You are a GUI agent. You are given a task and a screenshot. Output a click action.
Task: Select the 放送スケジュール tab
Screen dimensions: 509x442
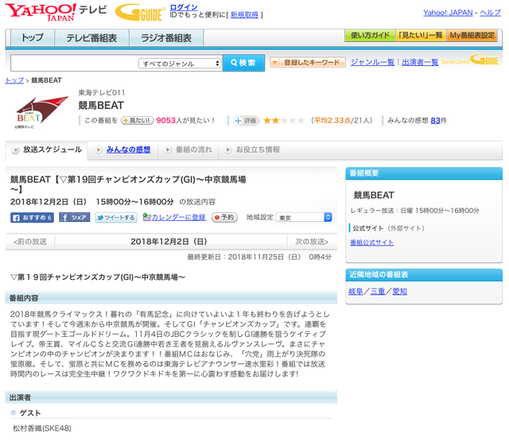click(x=46, y=149)
